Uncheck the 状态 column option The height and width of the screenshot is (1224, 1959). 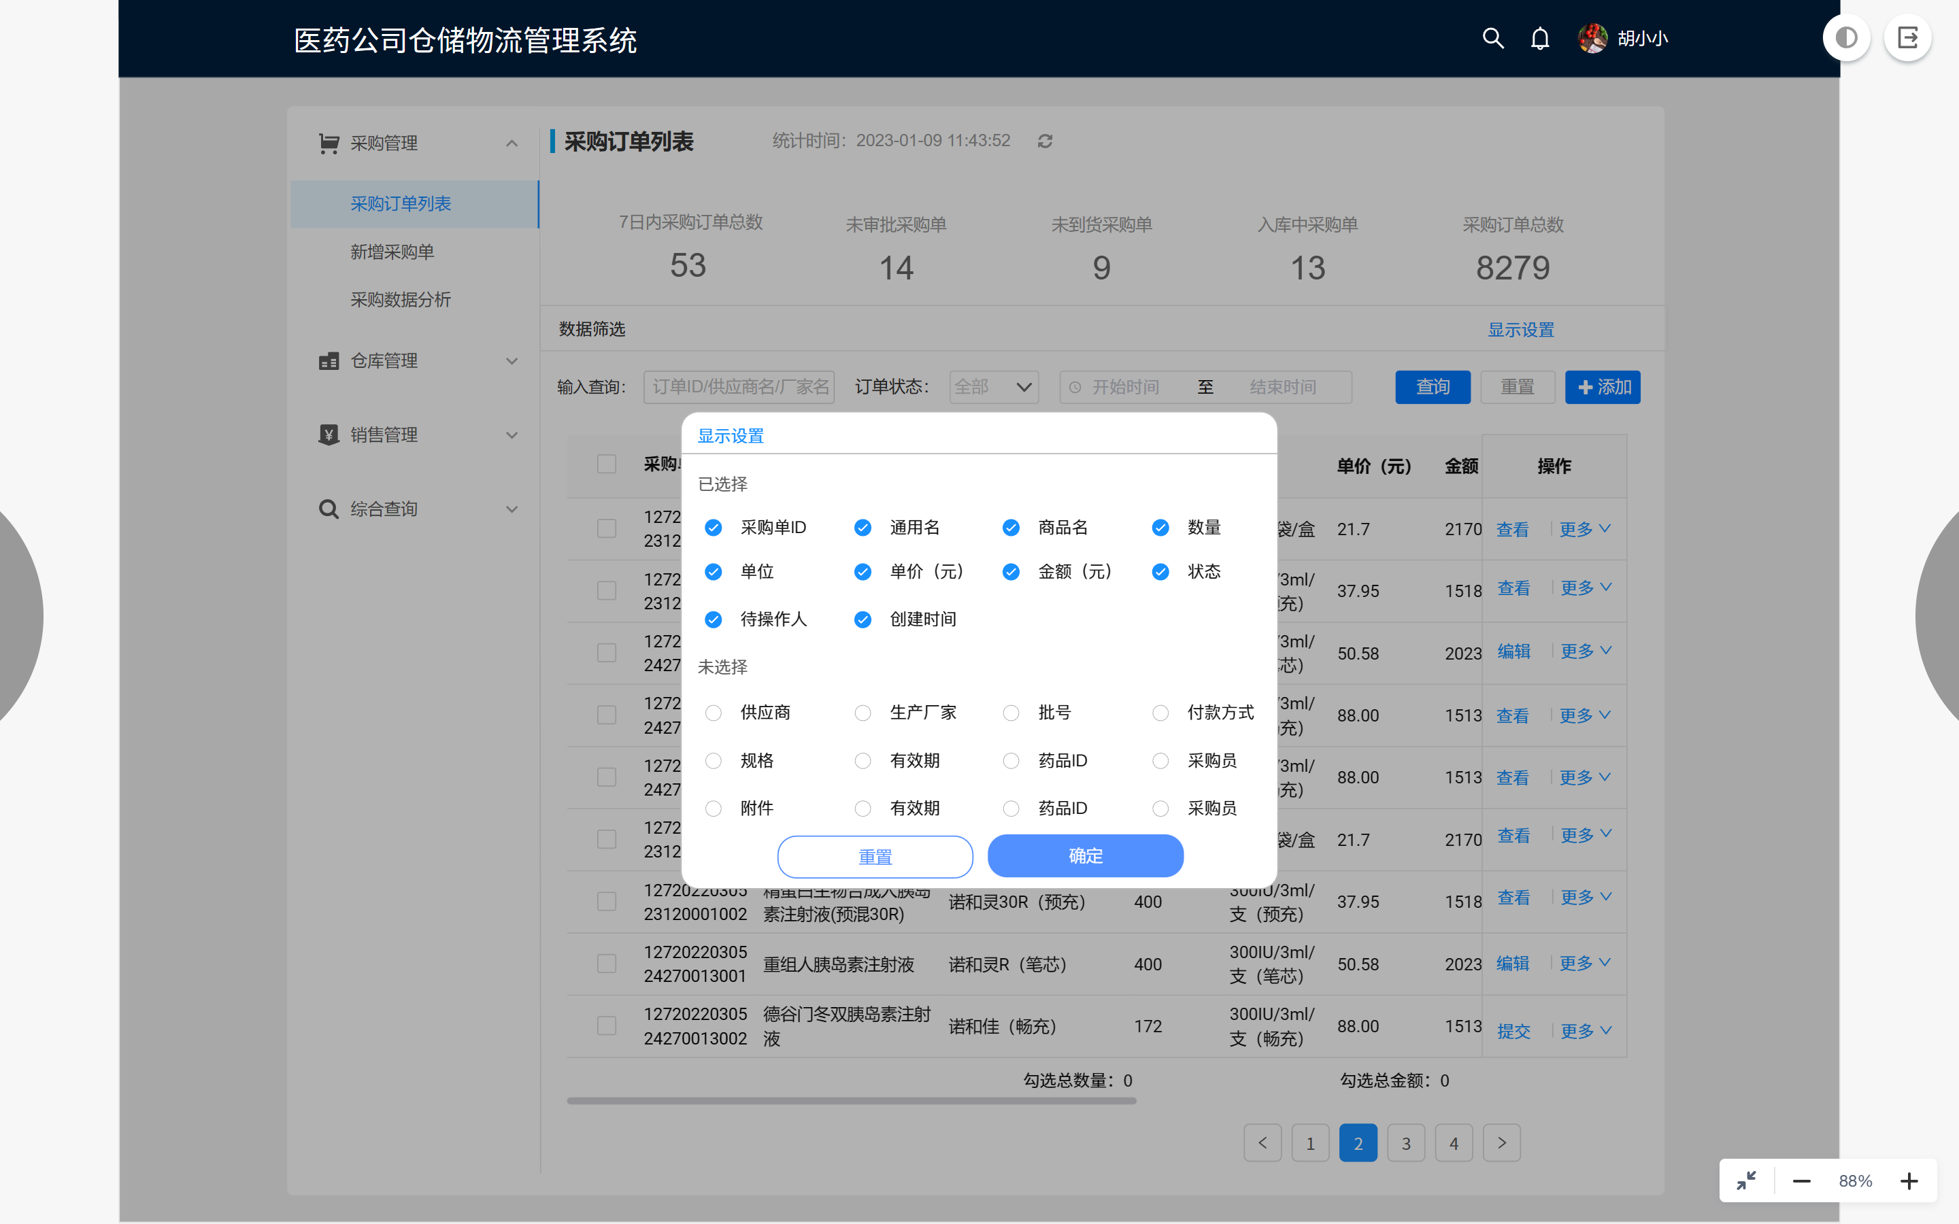[1161, 573]
